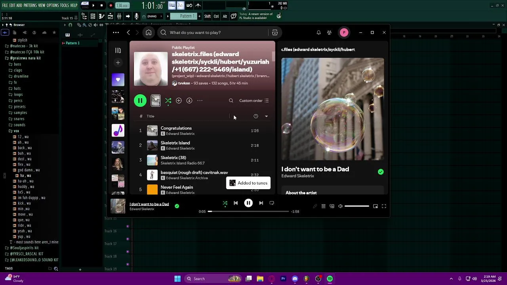Screen dimensions: 507x285
Task: Click FL Studio microphone recording icon
Action: 136,16
